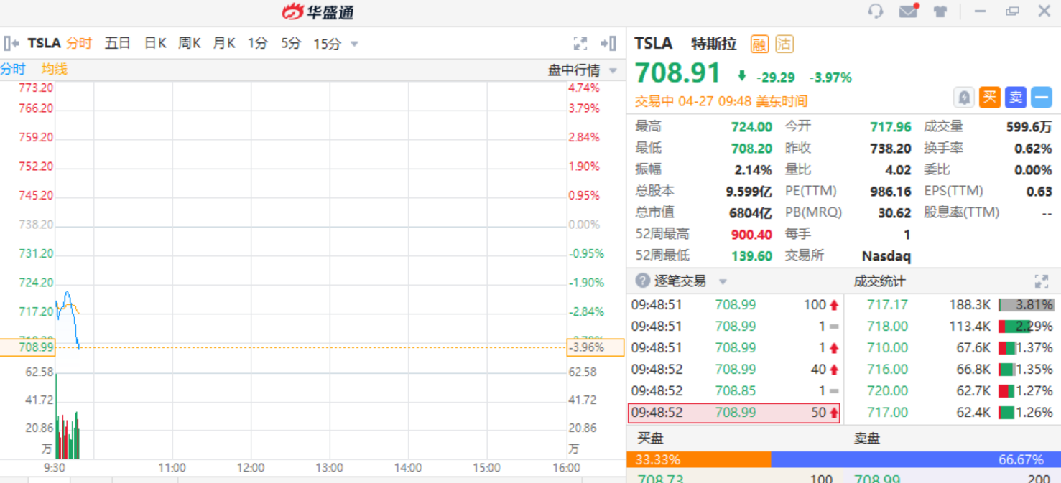
Task: Toggle the 均线 average line display
Action: point(54,69)
